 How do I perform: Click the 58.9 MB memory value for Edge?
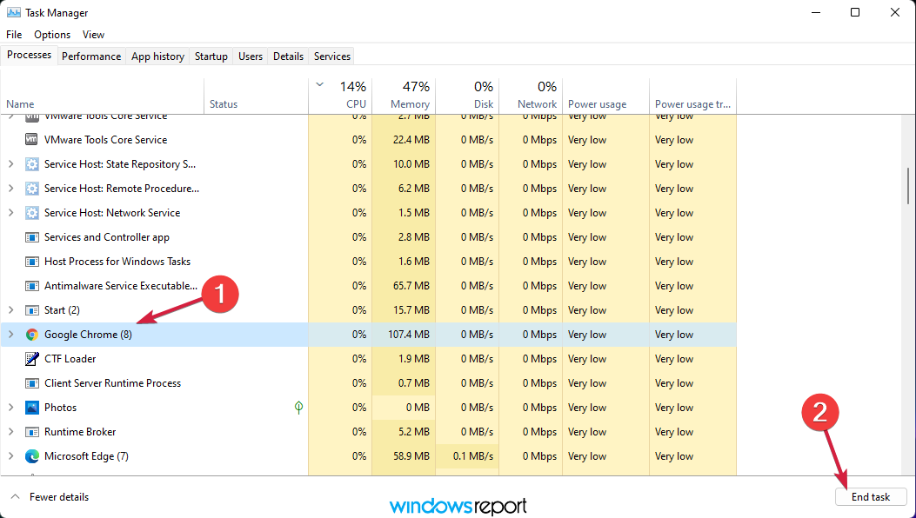pos(411,456)
